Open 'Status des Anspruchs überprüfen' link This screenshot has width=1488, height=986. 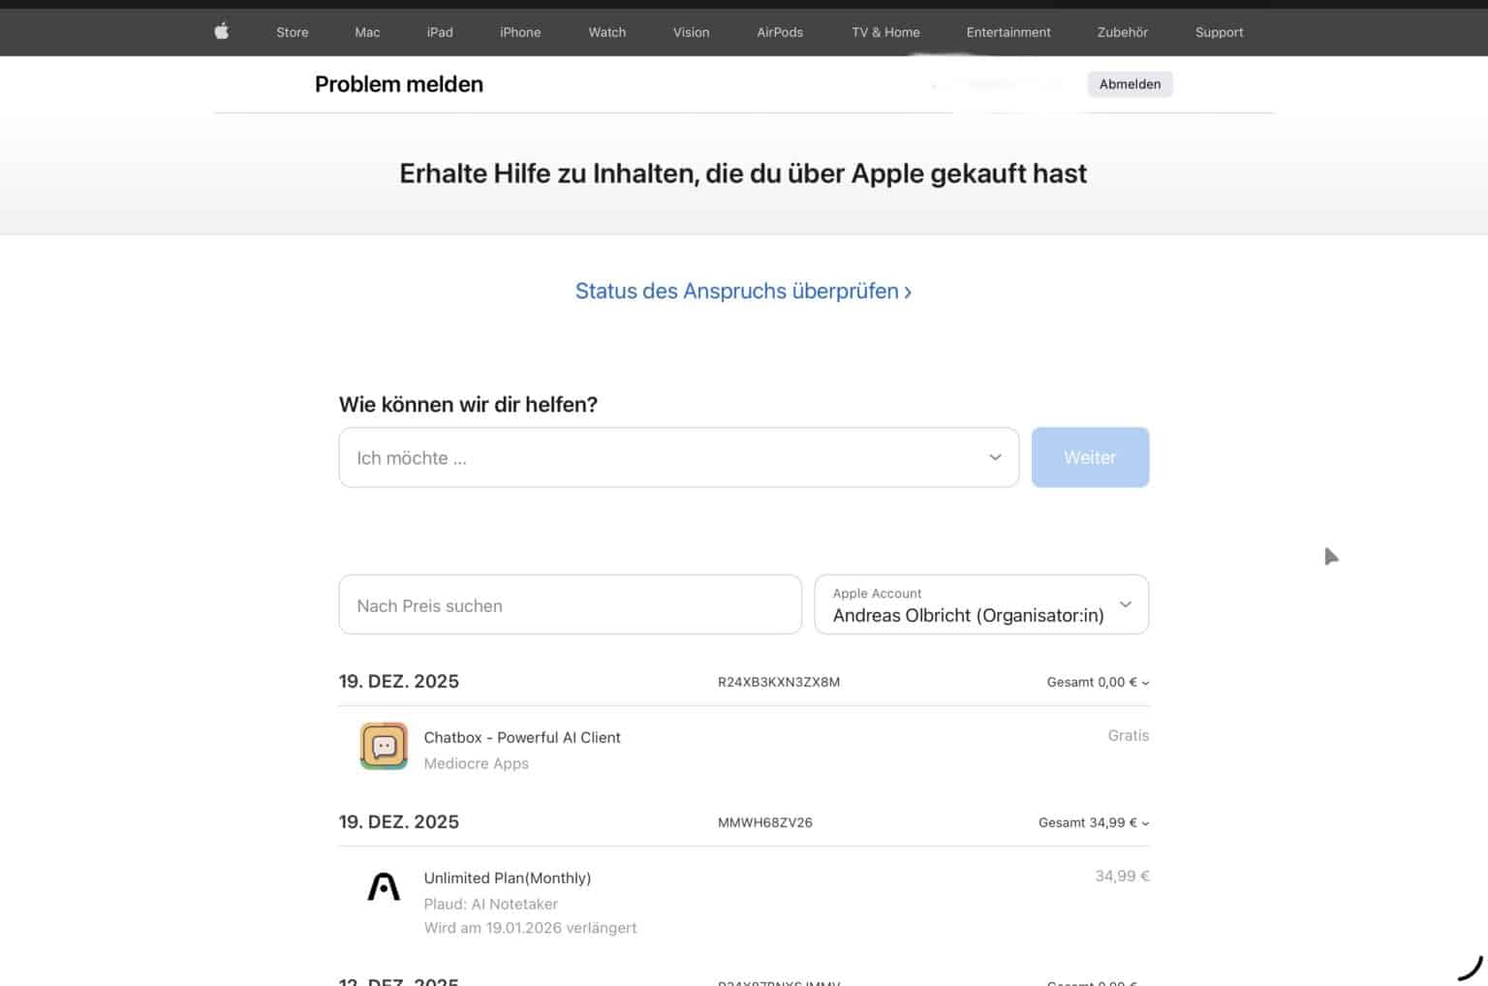[743, 291]
